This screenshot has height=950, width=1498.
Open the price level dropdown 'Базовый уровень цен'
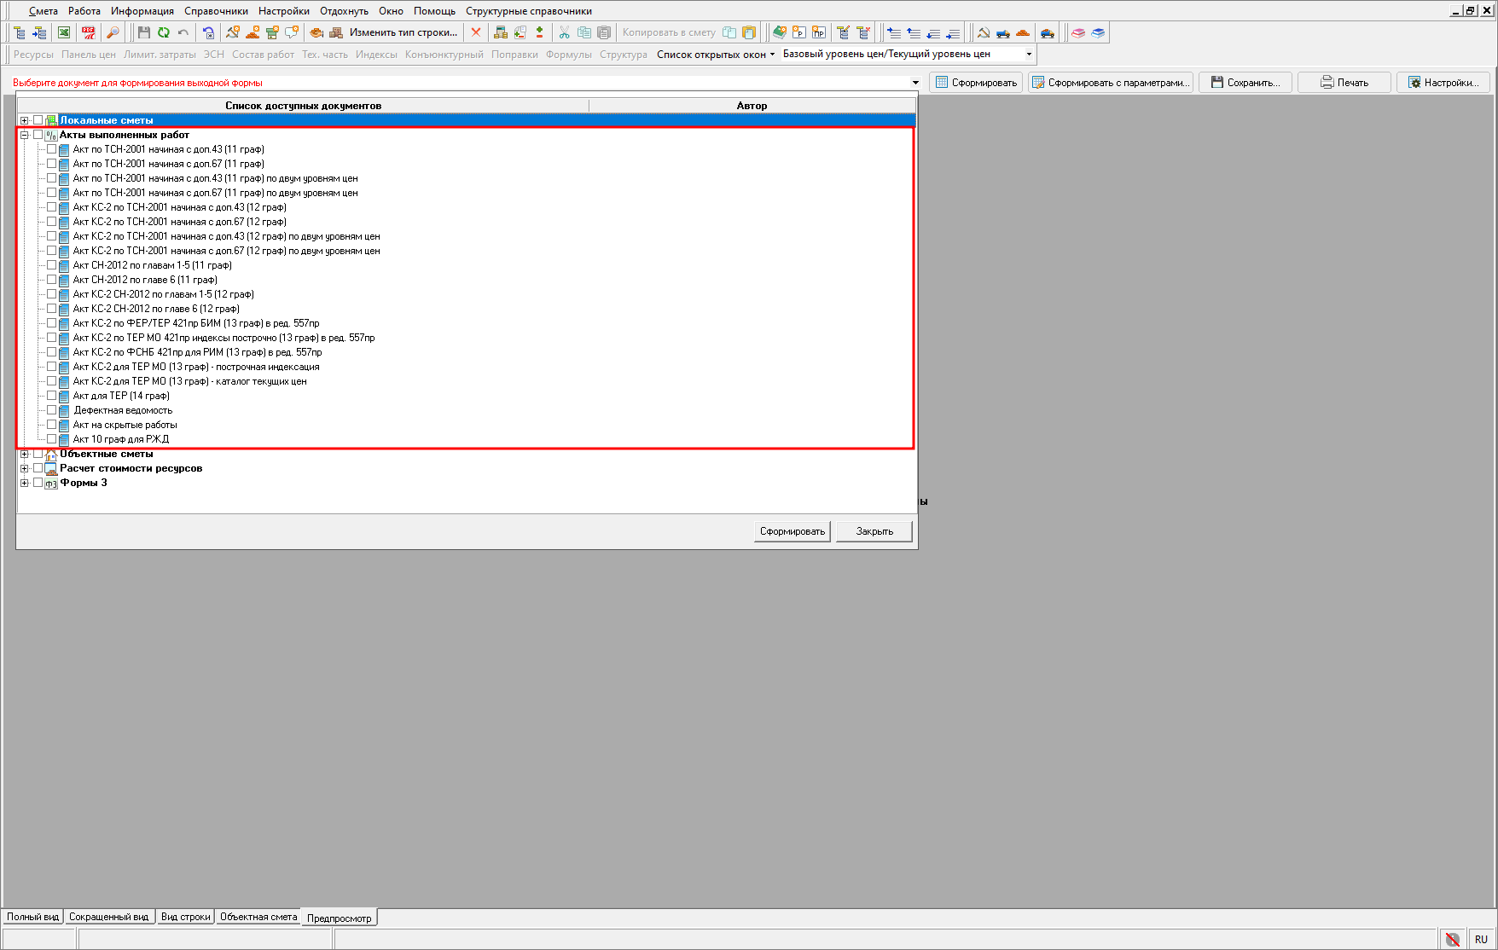pos(1028,54)
